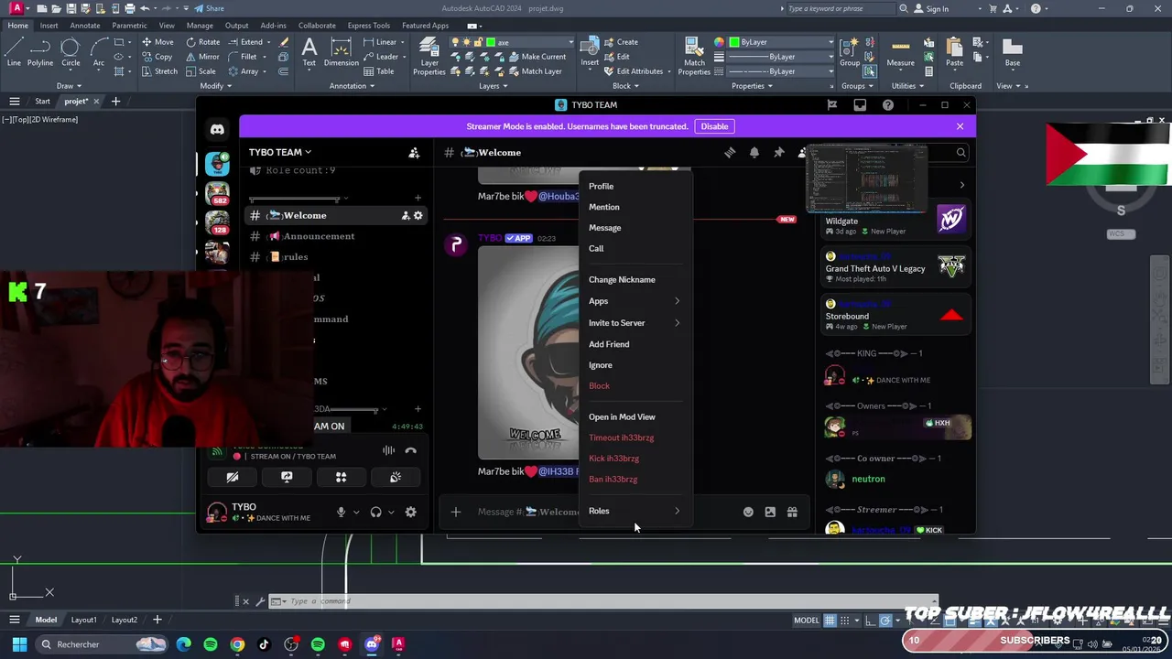Viewport: 1172px width, 659px height.
Task: Toggle Discord noise suppression waveform icon
Action: tap(388, 450)
